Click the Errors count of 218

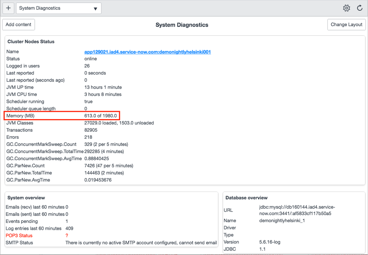(x=88, y=137)
